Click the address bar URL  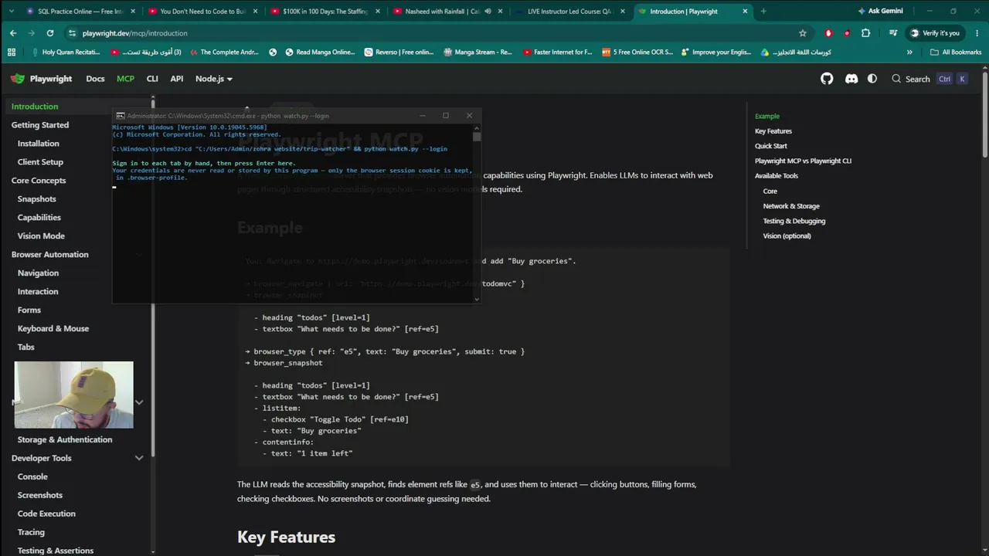pyautogui.click(x=134, y=33)
